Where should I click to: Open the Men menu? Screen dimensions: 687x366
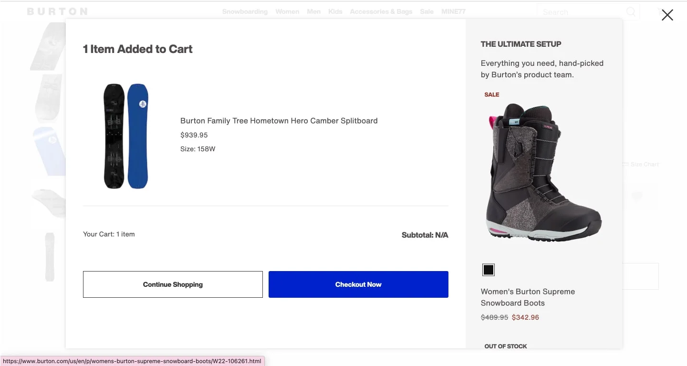pyautogui.click(x=313, y=11)
